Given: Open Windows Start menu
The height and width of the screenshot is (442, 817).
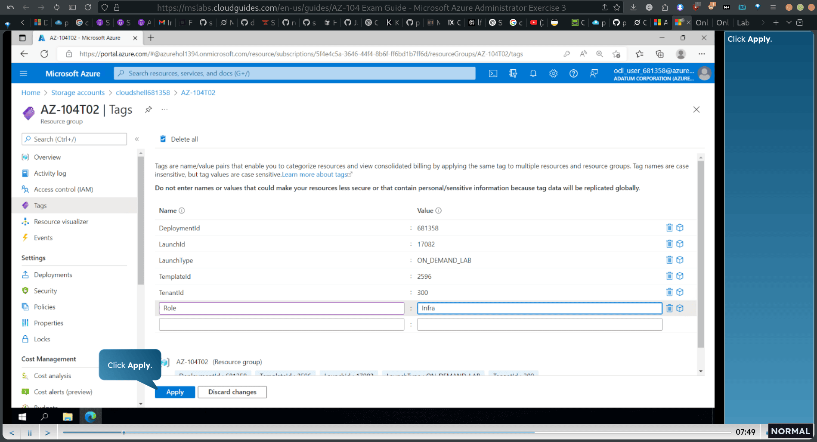Looking at the screenshot, I should 22,417.
